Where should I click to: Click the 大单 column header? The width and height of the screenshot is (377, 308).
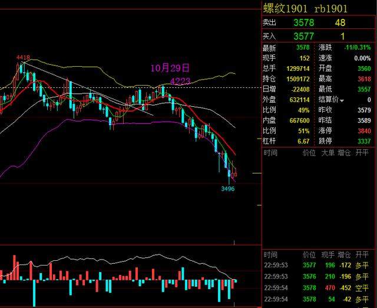[x=328, y=153]
